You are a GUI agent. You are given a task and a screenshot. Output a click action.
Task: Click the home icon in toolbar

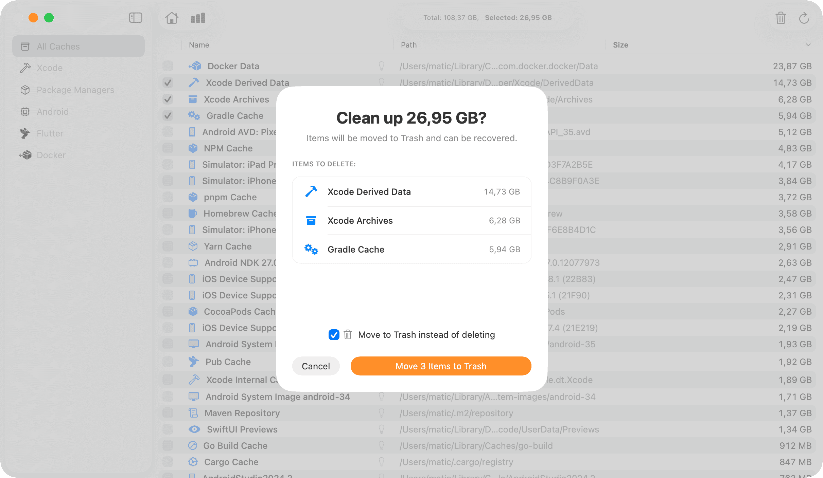(172, 18)
